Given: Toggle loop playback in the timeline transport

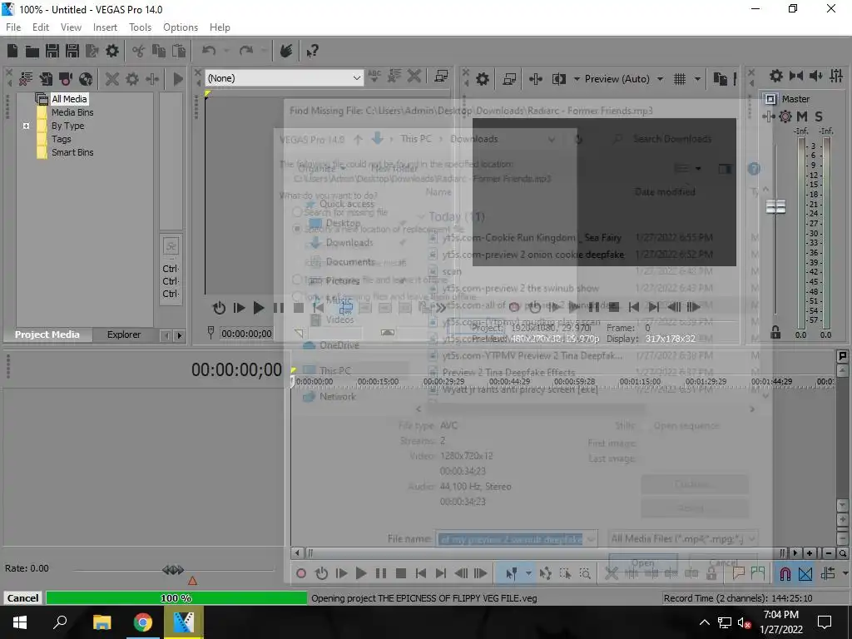Looking at the screenshot, I should click(x=322, y=573).
